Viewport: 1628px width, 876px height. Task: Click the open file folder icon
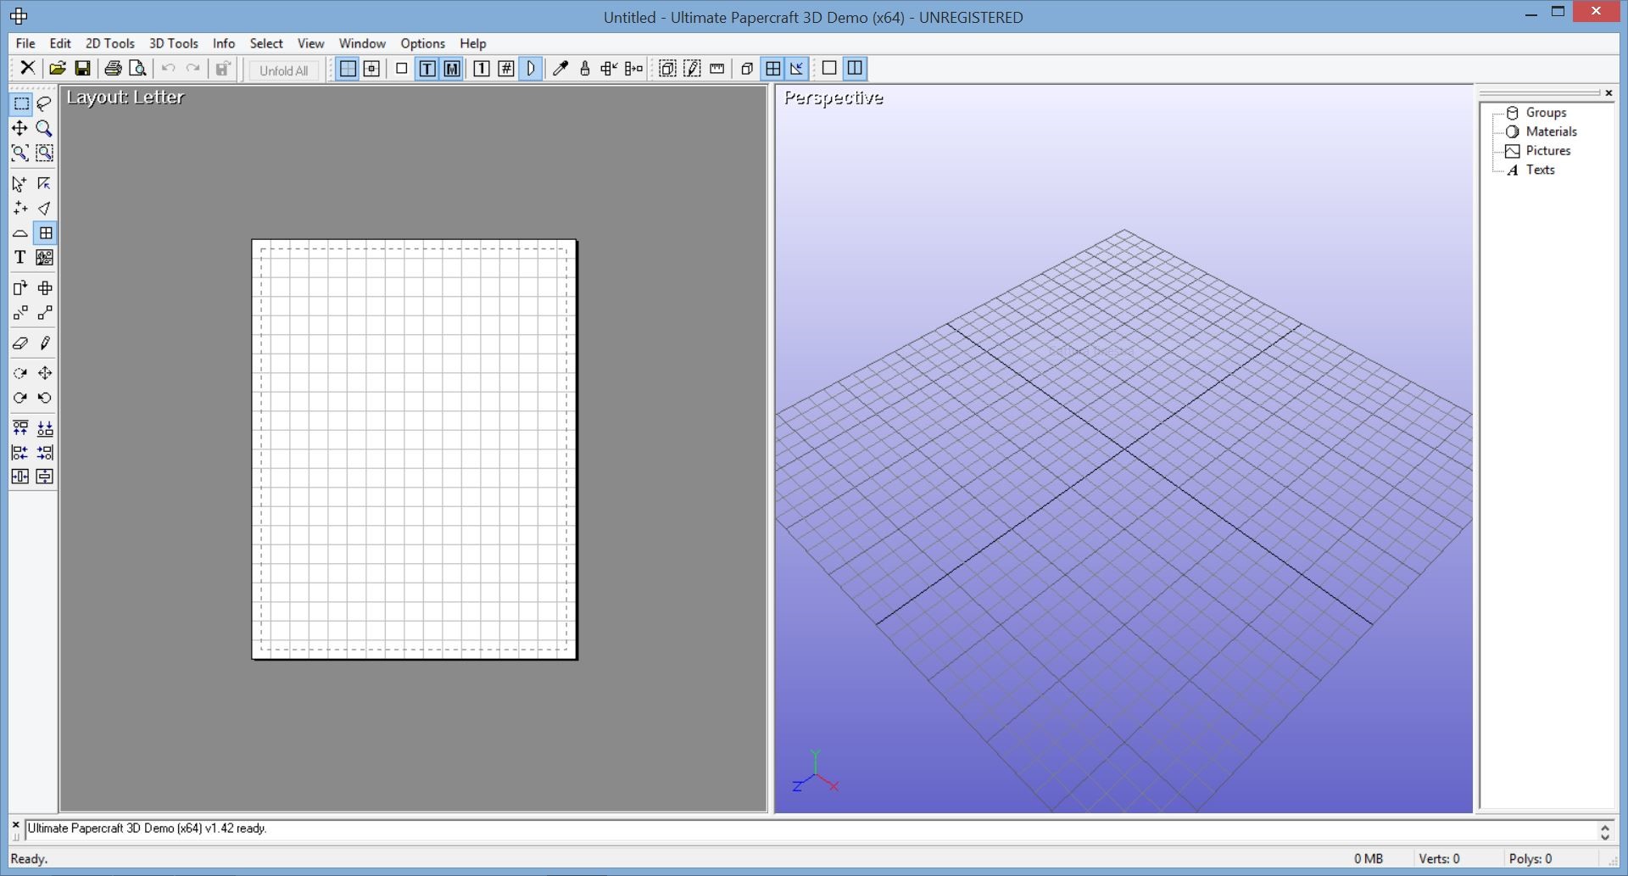coord(58,69)
